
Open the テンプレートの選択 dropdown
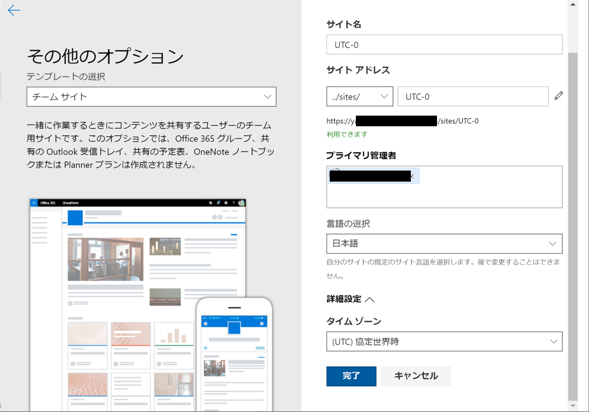[151, 97]
